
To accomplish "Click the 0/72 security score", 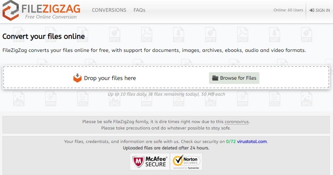I will tap(231, 142).
